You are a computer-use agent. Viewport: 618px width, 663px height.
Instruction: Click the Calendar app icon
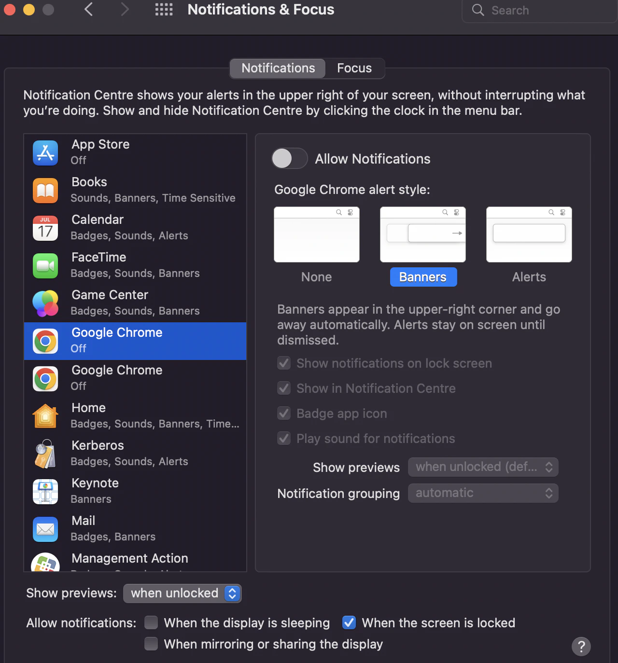point(45,228)
